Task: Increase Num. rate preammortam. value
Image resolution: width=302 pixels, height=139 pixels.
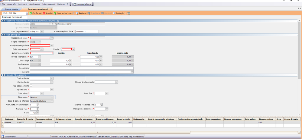Action: click(38, 104)
